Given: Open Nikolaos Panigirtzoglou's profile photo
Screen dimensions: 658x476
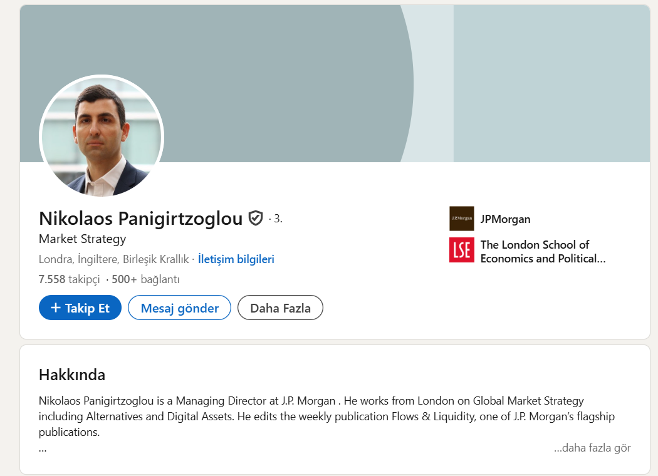Looking at the screenshot, I should (x=102, y=137).
